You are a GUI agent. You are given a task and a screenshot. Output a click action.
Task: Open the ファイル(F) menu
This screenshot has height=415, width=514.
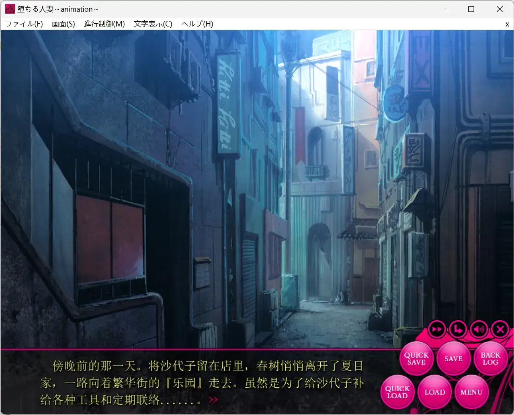point(24,24)
